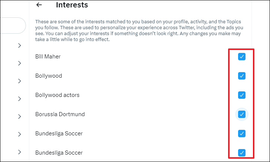Toggle the Borussia Dortmund checkbox
This screenshot has width=270, height=162.
point(241,114)
